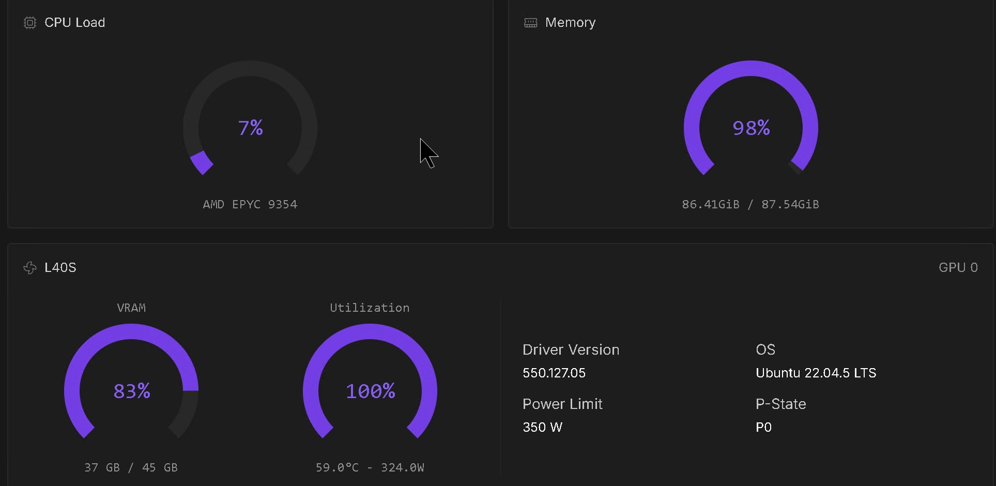This screenshot has height=486, width=996.
Task: Click the 86.41GiB / 87.54GiB memory reading
Action: click(750, 204)
